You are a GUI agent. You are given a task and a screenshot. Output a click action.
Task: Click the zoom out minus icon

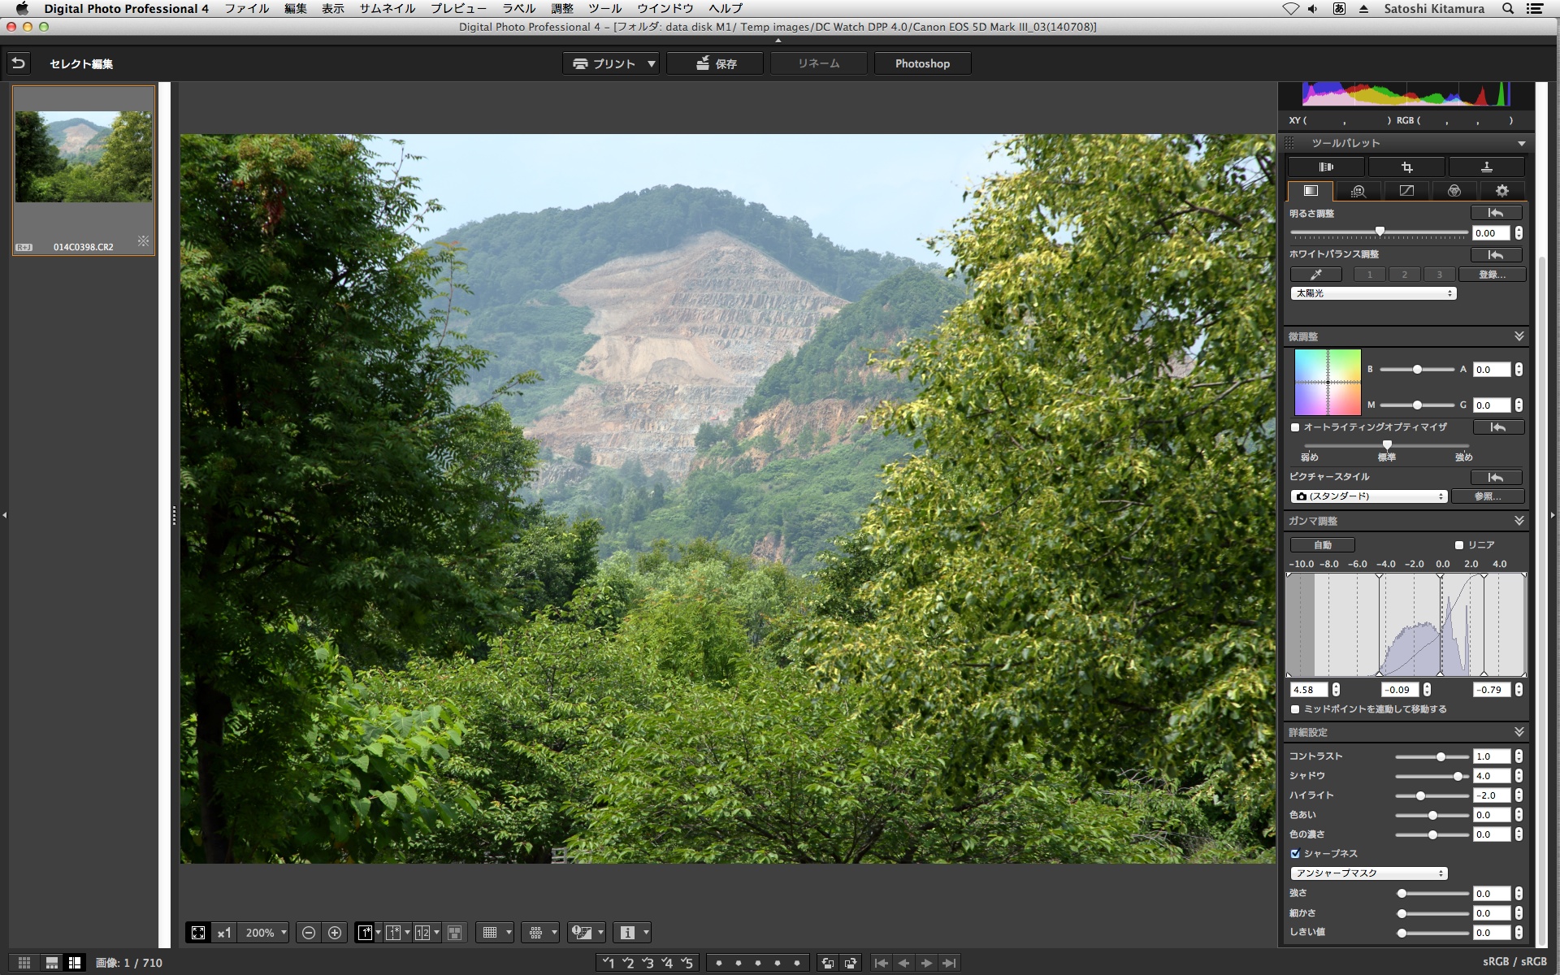point(309,933)
